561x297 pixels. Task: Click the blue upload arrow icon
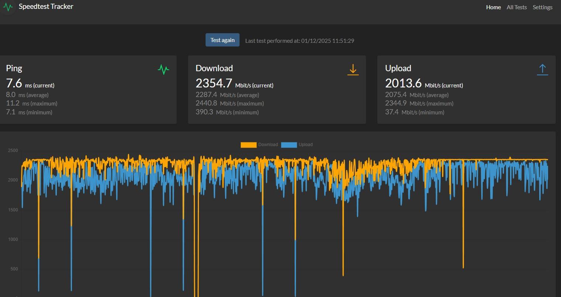[x=542, y=69]
